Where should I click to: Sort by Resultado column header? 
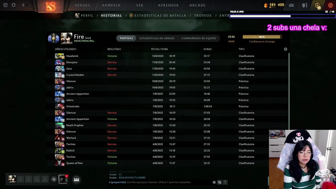114,49
